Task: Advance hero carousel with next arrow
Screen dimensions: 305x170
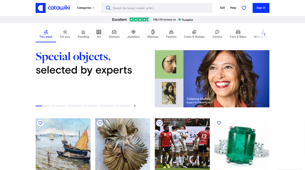Action: click(135, 106)
